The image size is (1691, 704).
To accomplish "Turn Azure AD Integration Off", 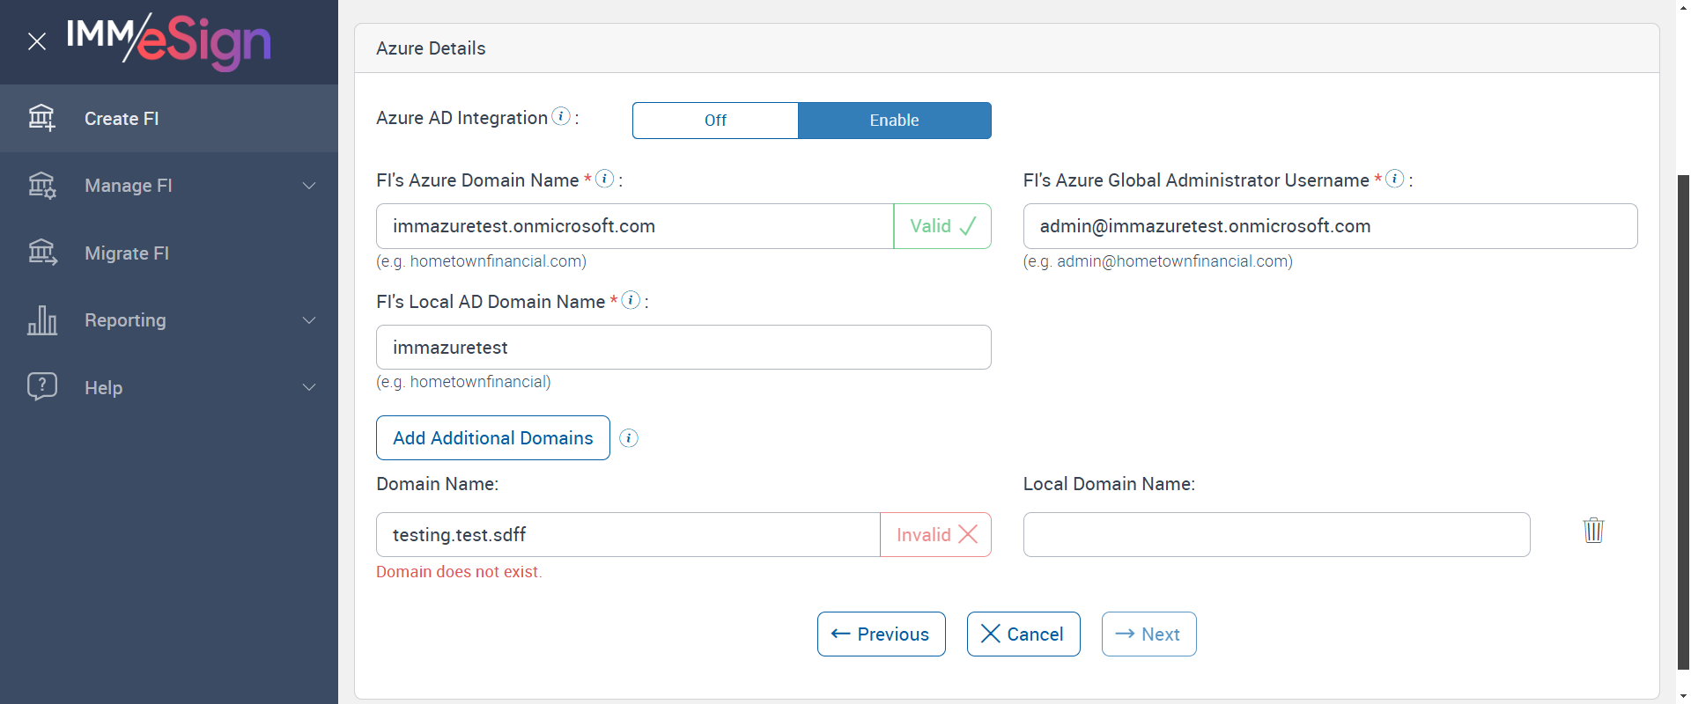I will tap(715, 121).
